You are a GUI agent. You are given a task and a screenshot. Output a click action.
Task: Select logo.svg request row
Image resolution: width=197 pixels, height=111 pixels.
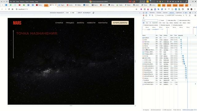(x=160, y=44)
